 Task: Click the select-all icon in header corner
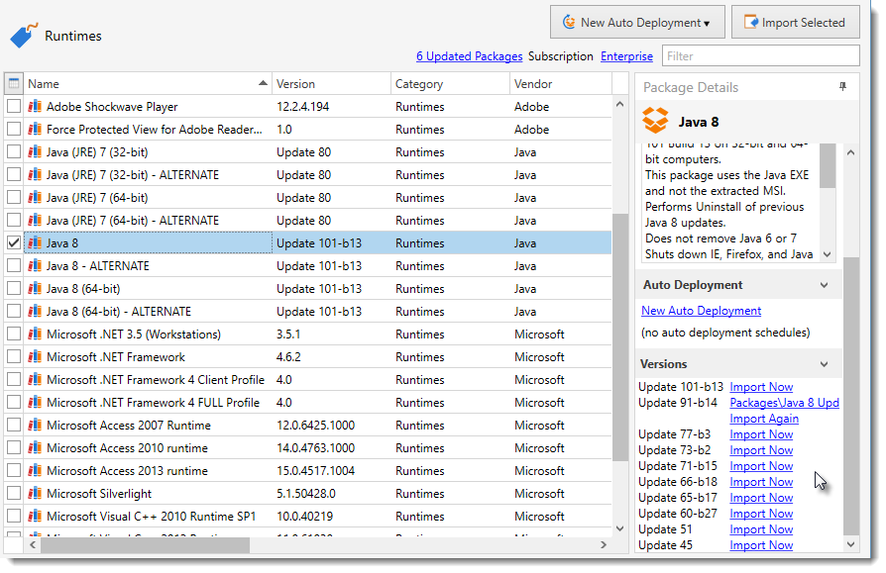tap(14, 84)
